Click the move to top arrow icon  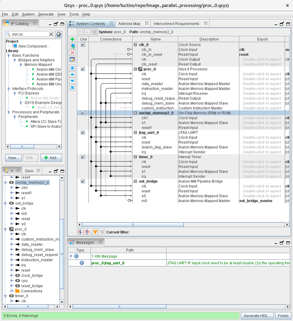72,68
